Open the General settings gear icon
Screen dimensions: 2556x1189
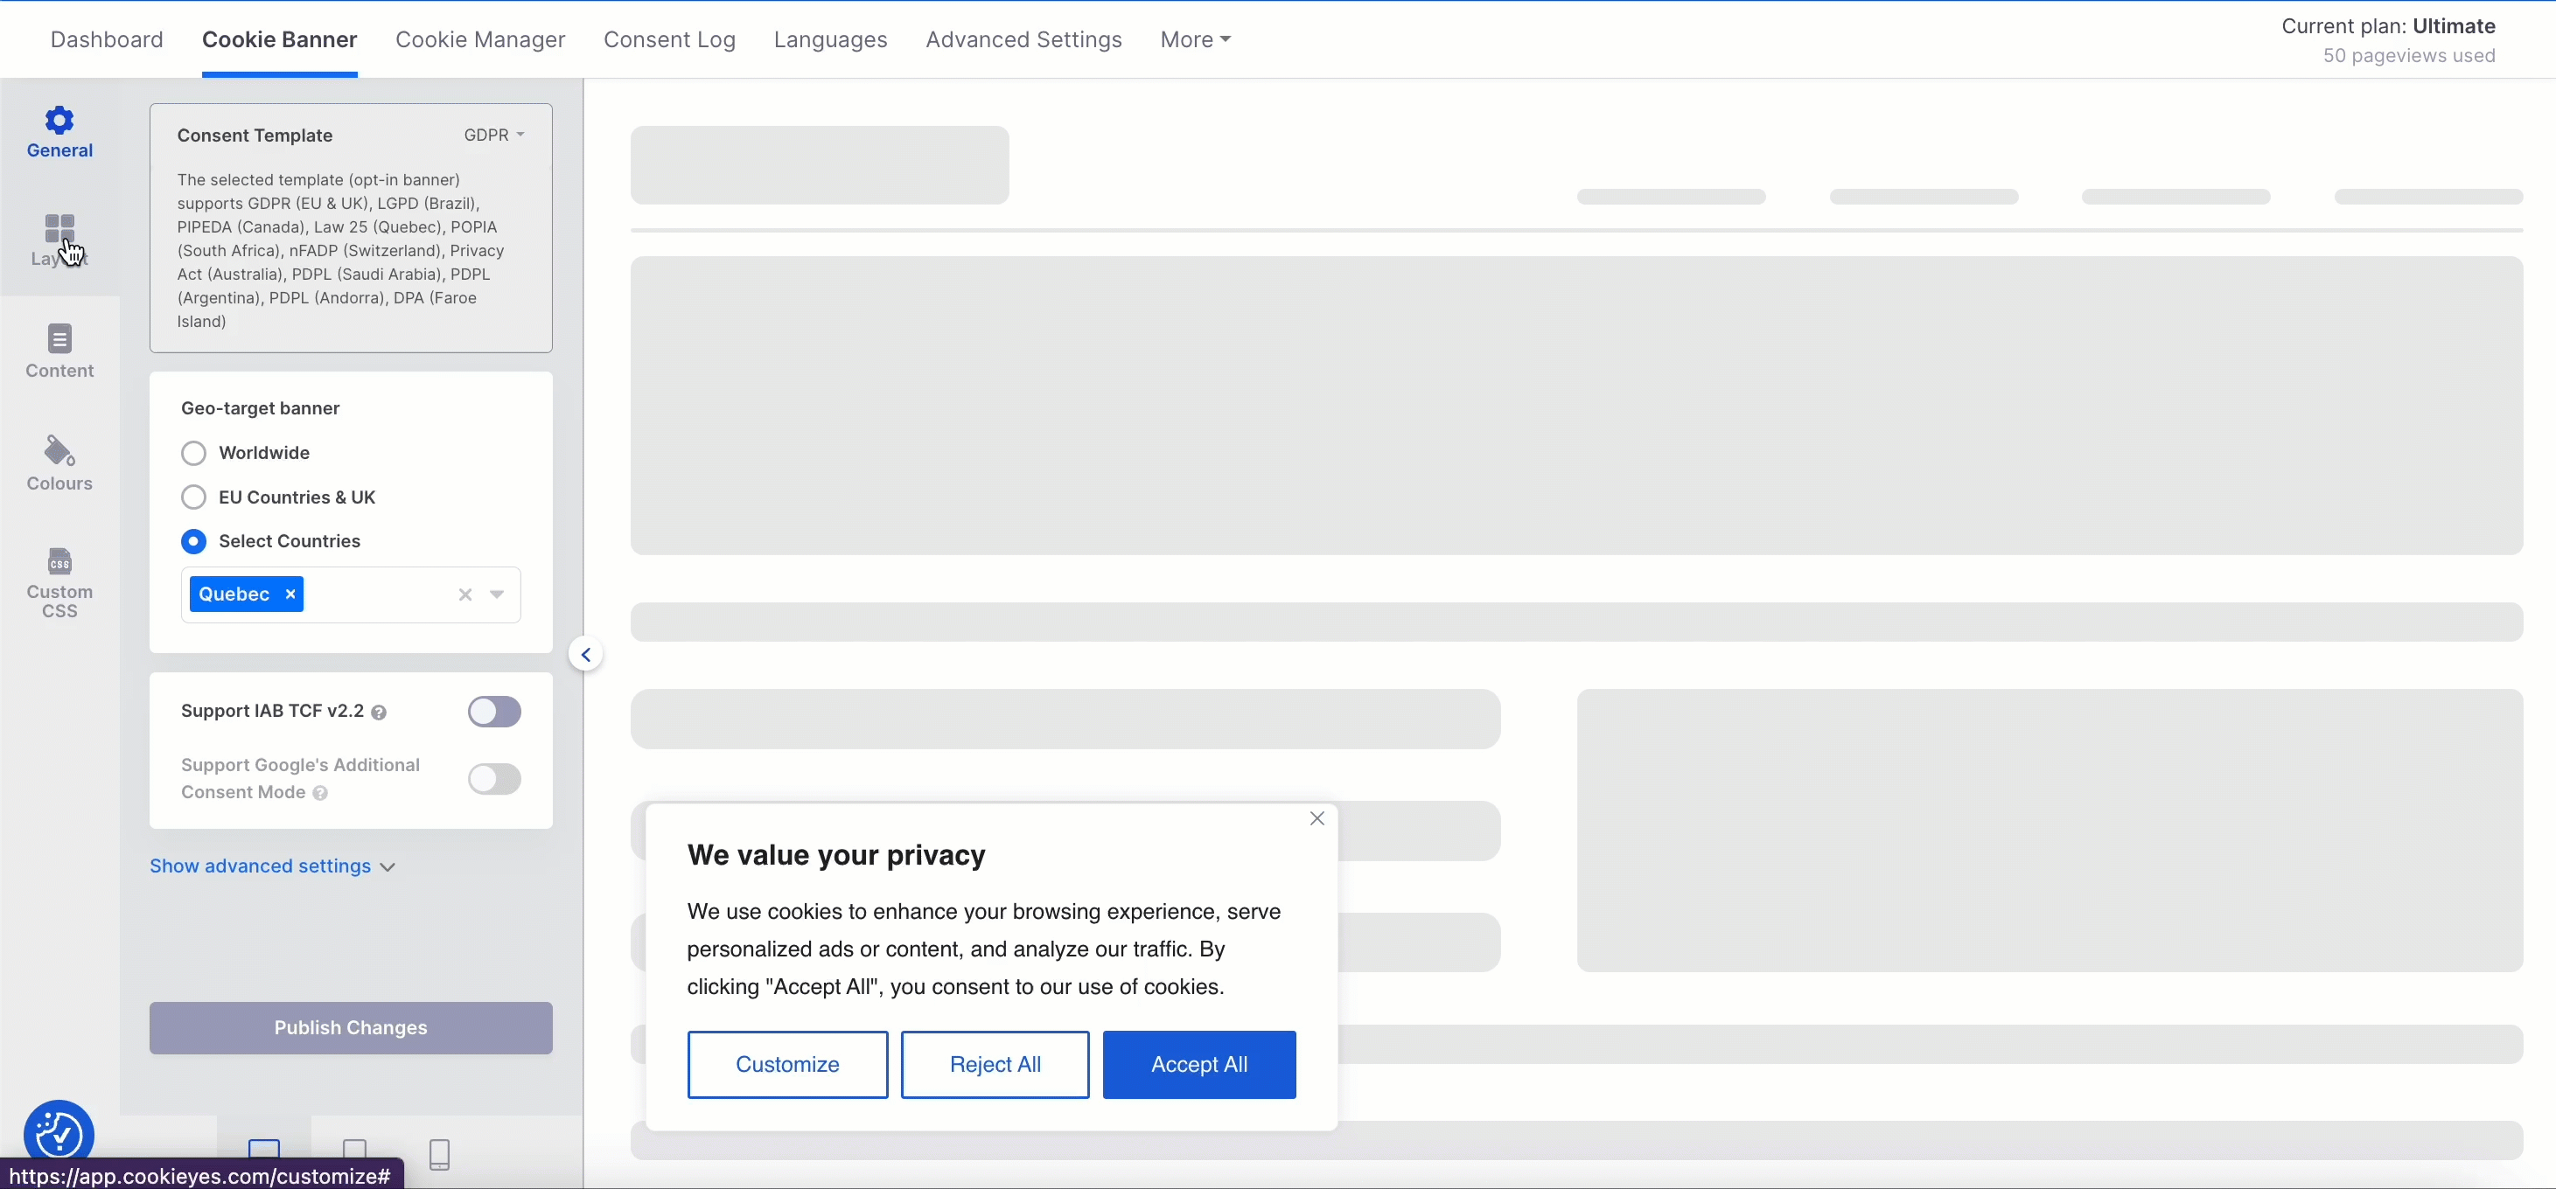tap(59, 121)
